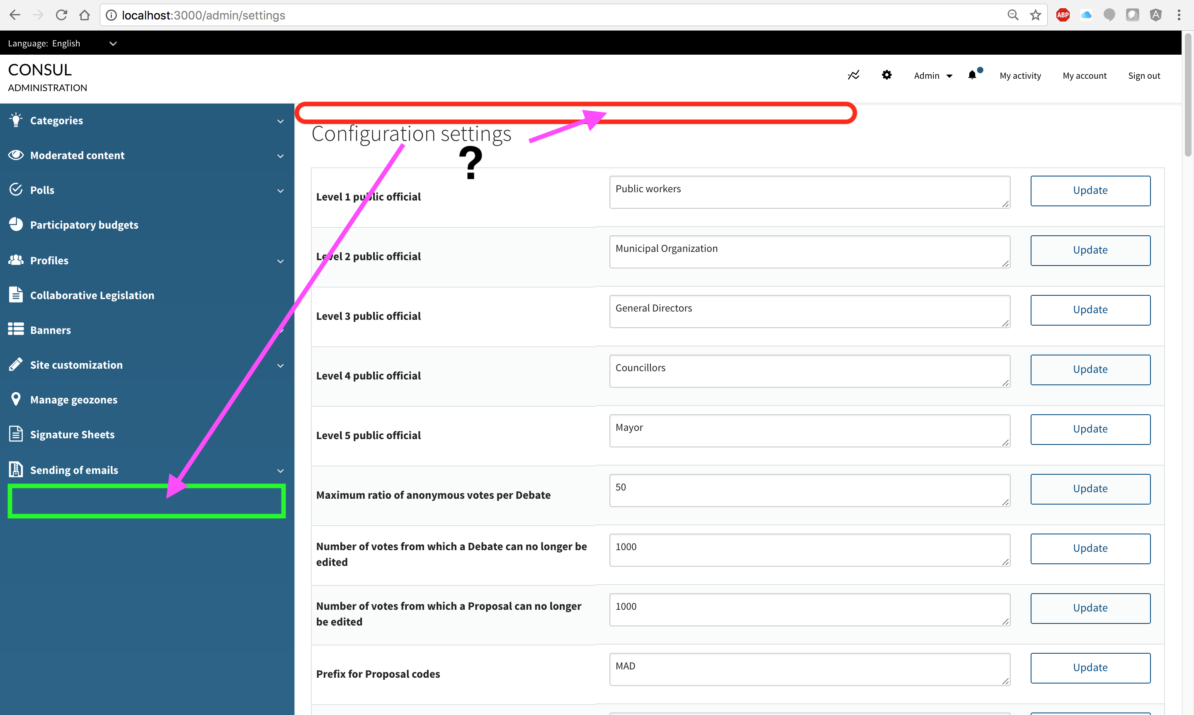Screen dimensions: 1194x715
Task: Click Update for Level 5 public official
Action: 1090,429
